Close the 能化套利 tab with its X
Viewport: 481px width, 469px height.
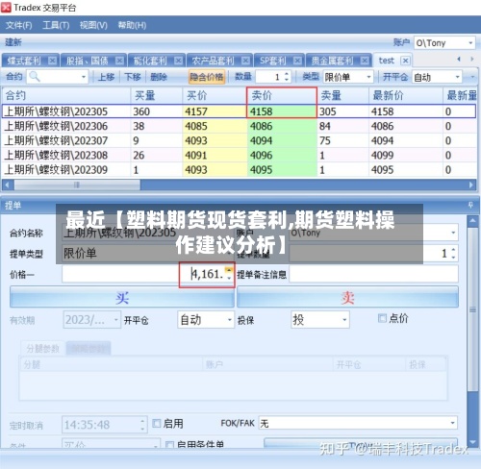(178, 61)
